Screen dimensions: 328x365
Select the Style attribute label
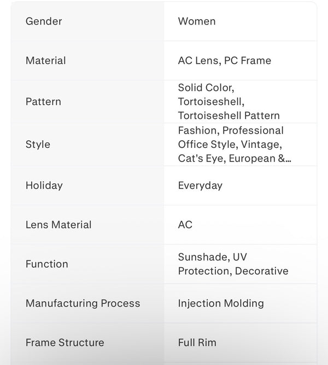coord(38,145)
